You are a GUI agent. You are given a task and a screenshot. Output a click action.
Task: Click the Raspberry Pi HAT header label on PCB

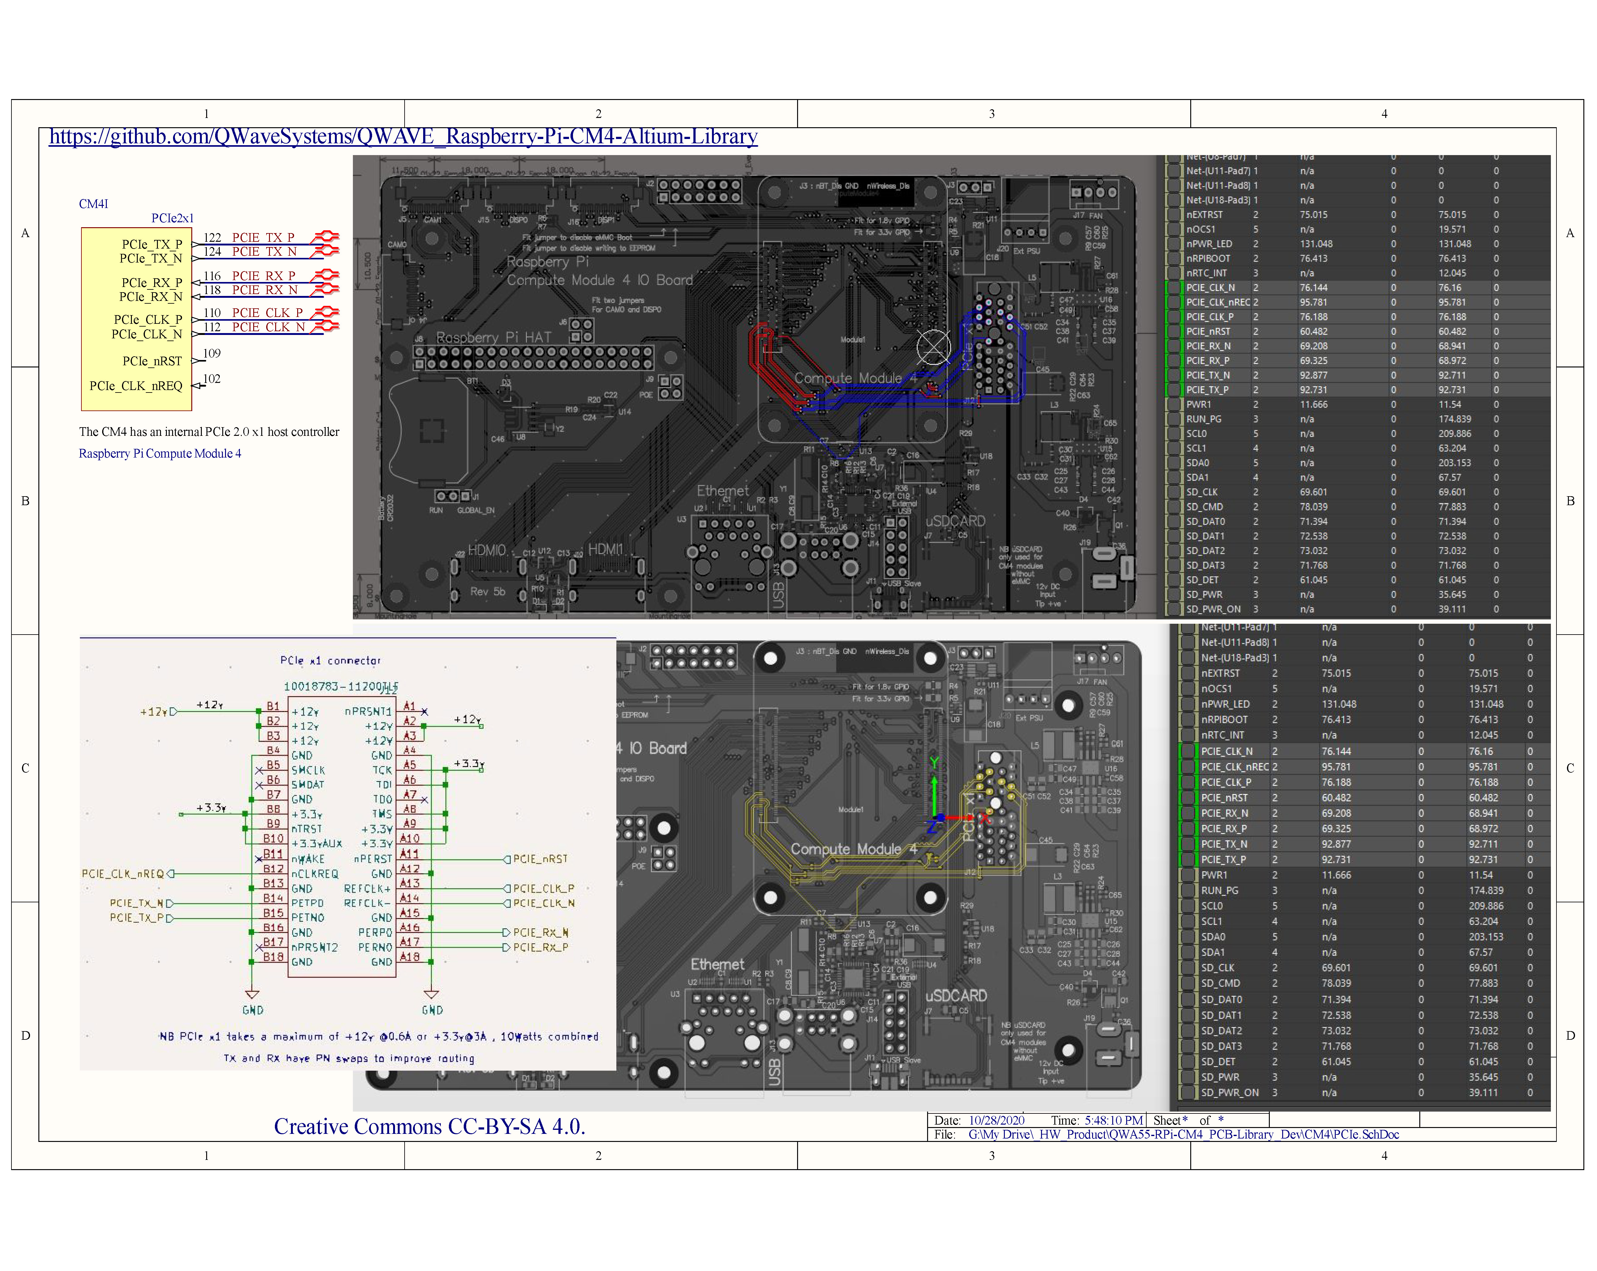(x=493, y=338)
